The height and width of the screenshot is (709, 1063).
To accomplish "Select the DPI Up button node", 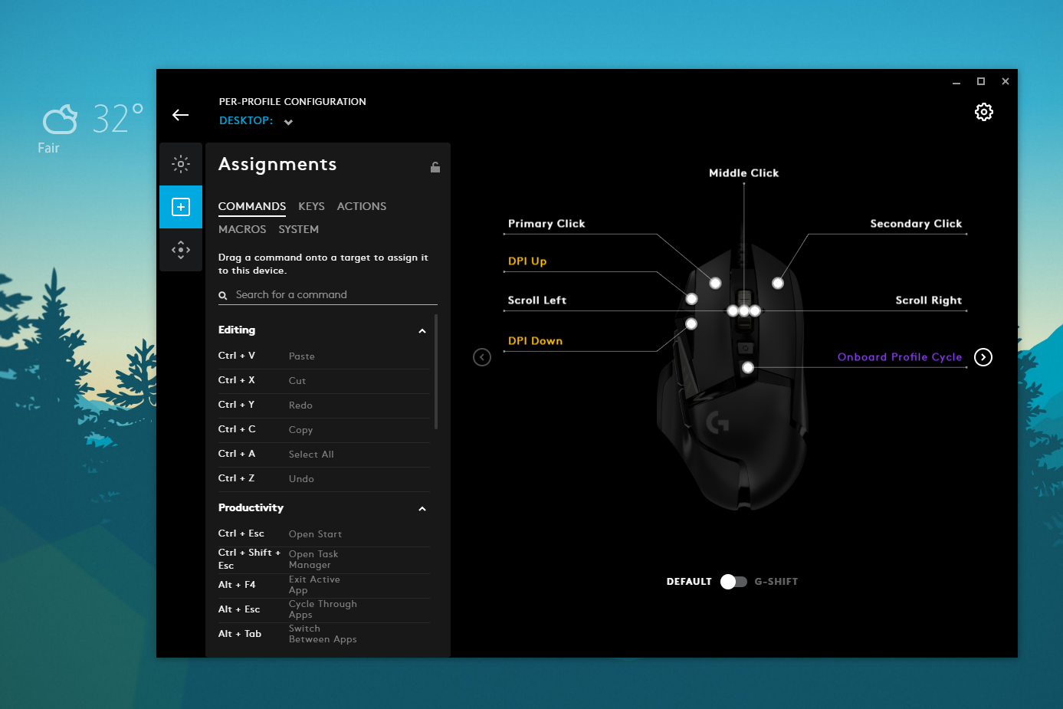I will click(691, 299).
